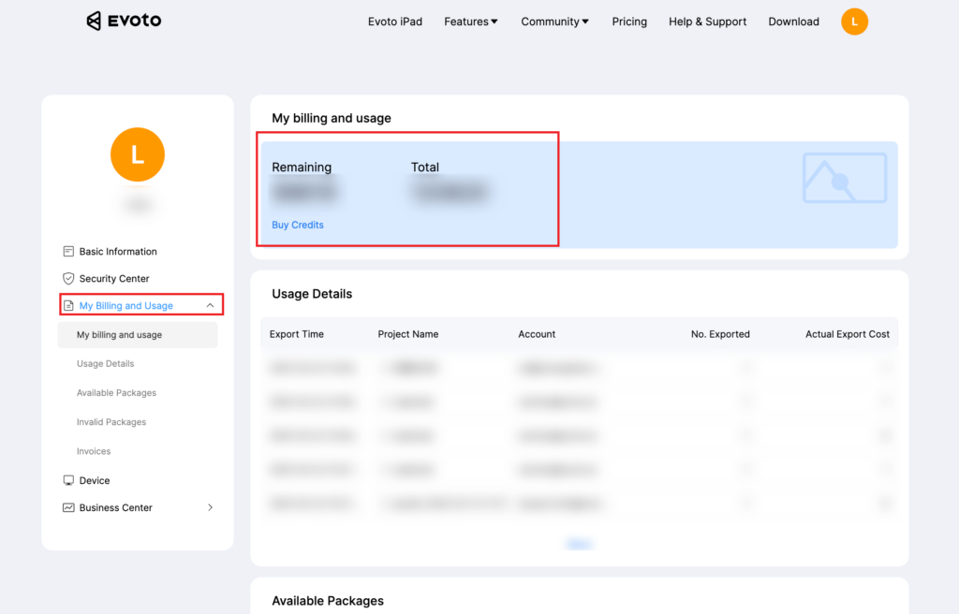Click the Usage Details section heading

click(x=312, y=294)
